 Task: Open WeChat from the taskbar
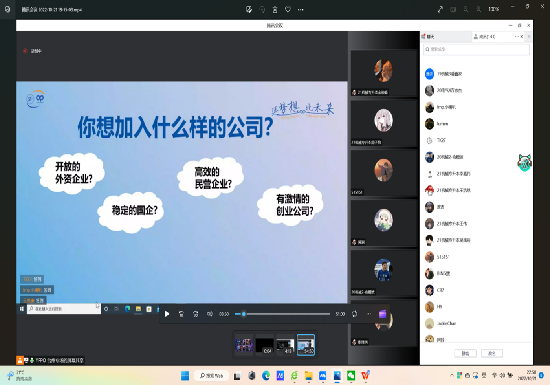[351, 376]
